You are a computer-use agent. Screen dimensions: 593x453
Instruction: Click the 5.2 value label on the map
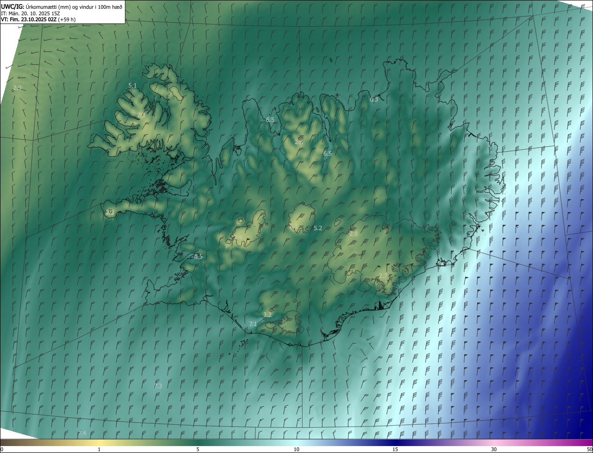tap(318, 228)
